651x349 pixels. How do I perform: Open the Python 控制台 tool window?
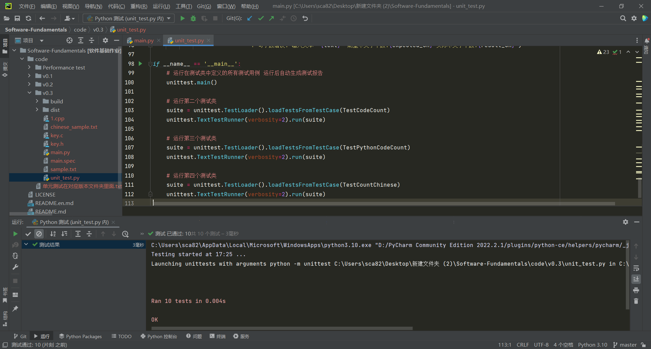[x=159, y=336]
